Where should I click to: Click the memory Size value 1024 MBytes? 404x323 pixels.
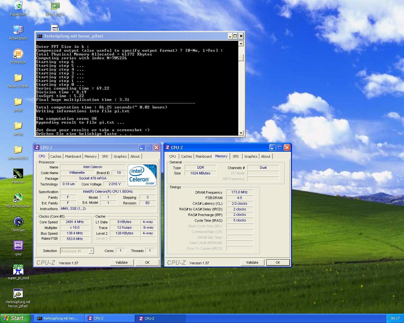click(x=200, y=173)
